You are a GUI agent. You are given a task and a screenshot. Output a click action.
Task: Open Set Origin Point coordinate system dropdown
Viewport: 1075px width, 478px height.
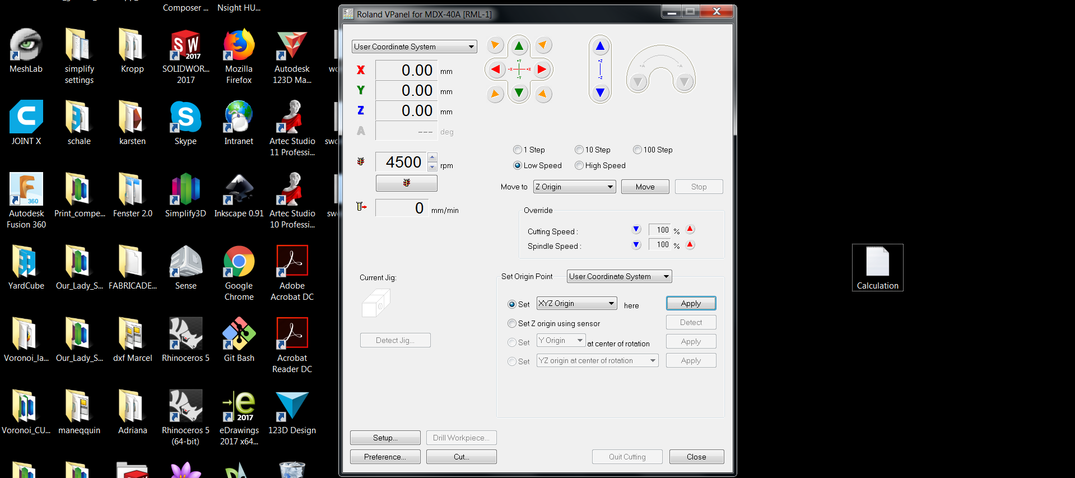[x=619, y=276]
